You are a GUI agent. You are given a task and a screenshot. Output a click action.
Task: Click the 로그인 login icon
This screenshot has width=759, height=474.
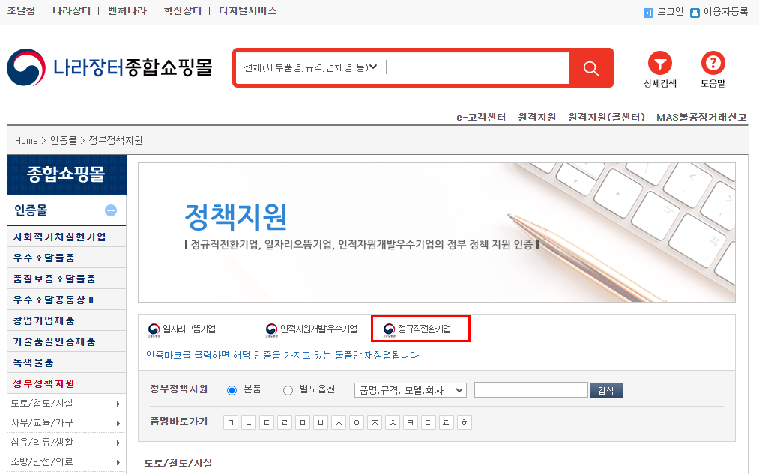point(648,13)
